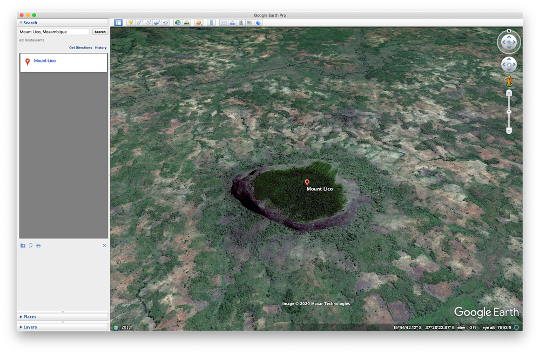Print the search results
This screenshot has width=540, height=354.
click(38, 246)
